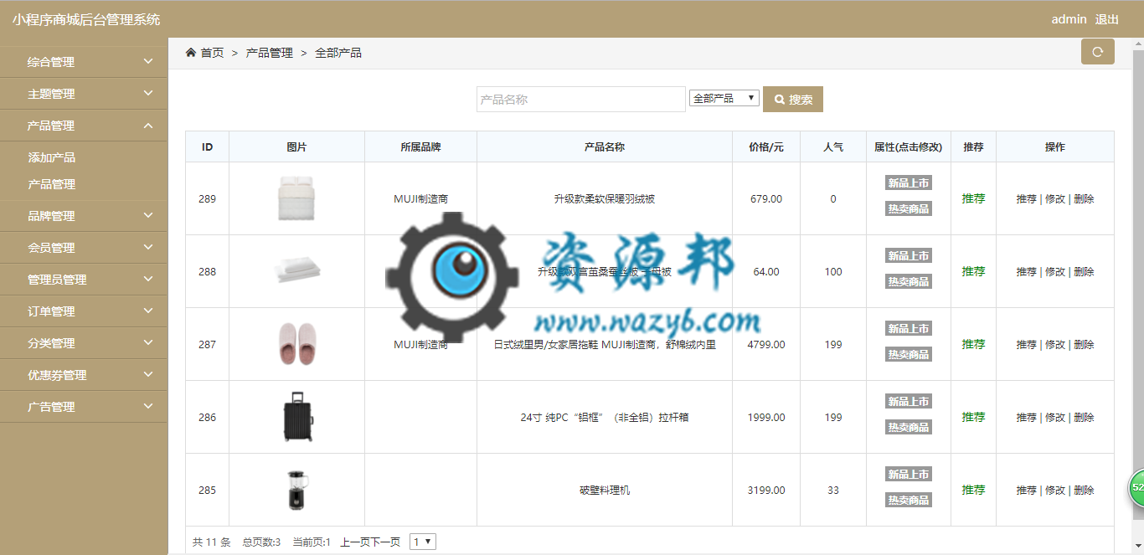Image resolution: width=1144 pixels, height=555 pixels.
Task: Click the 搜索 button
Action: [x=793, y=99]
